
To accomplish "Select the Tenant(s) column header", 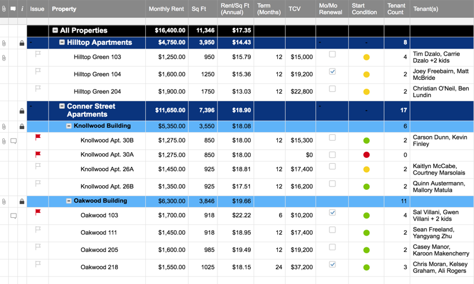I will click(x=425, y=9).
